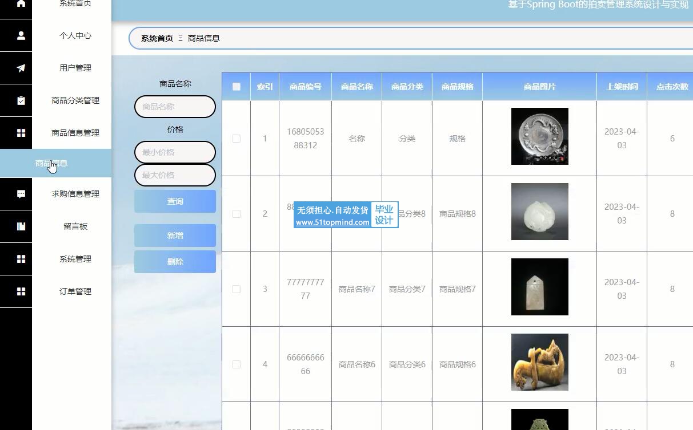693x430 pixels.
Task: Open 个人中心 menu item
Action: click(75, 35)
